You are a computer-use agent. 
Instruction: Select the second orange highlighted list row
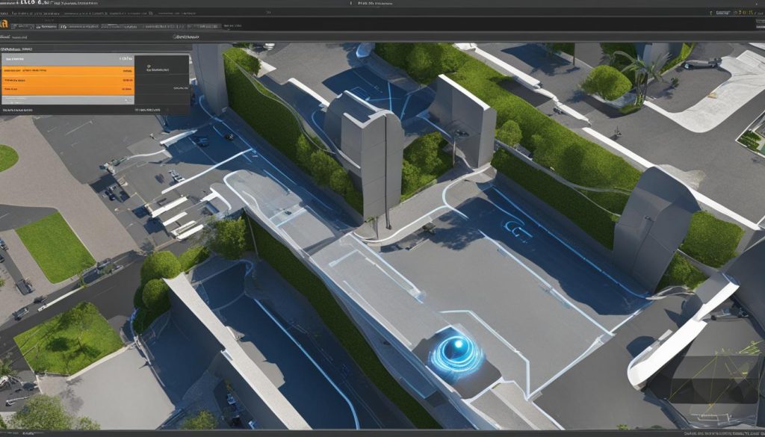point(67,81)
